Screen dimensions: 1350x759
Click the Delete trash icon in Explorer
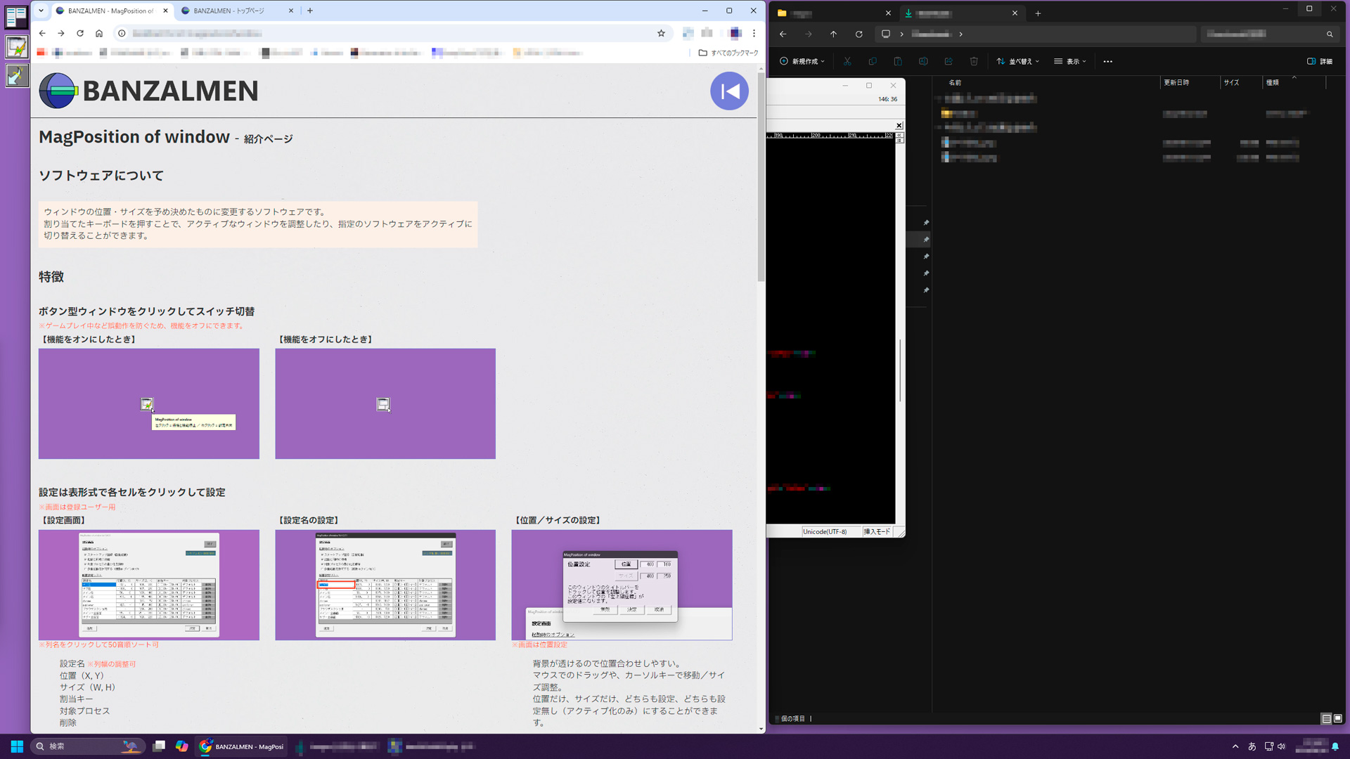(974, 61)
